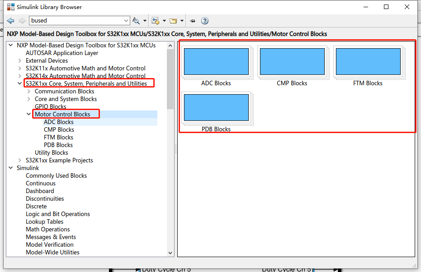The width and height of the screenshot is (421, 272).
Task: Expand S32K14x Automotive Math and Motor Control
Action: coord(19,76)
